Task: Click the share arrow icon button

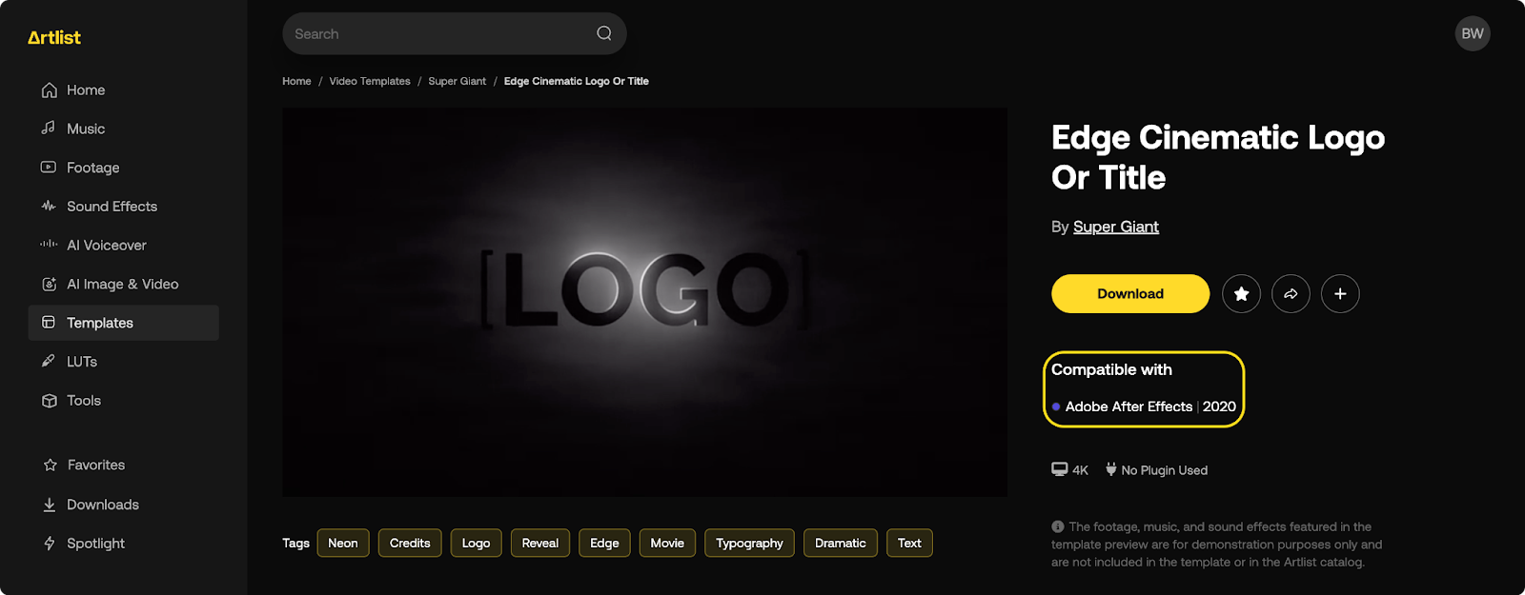Action: pyautogui.click(x=1291, y=294)
